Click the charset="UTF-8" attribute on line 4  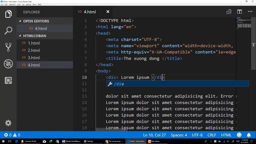pyautogui.click(x=140, y=40)
